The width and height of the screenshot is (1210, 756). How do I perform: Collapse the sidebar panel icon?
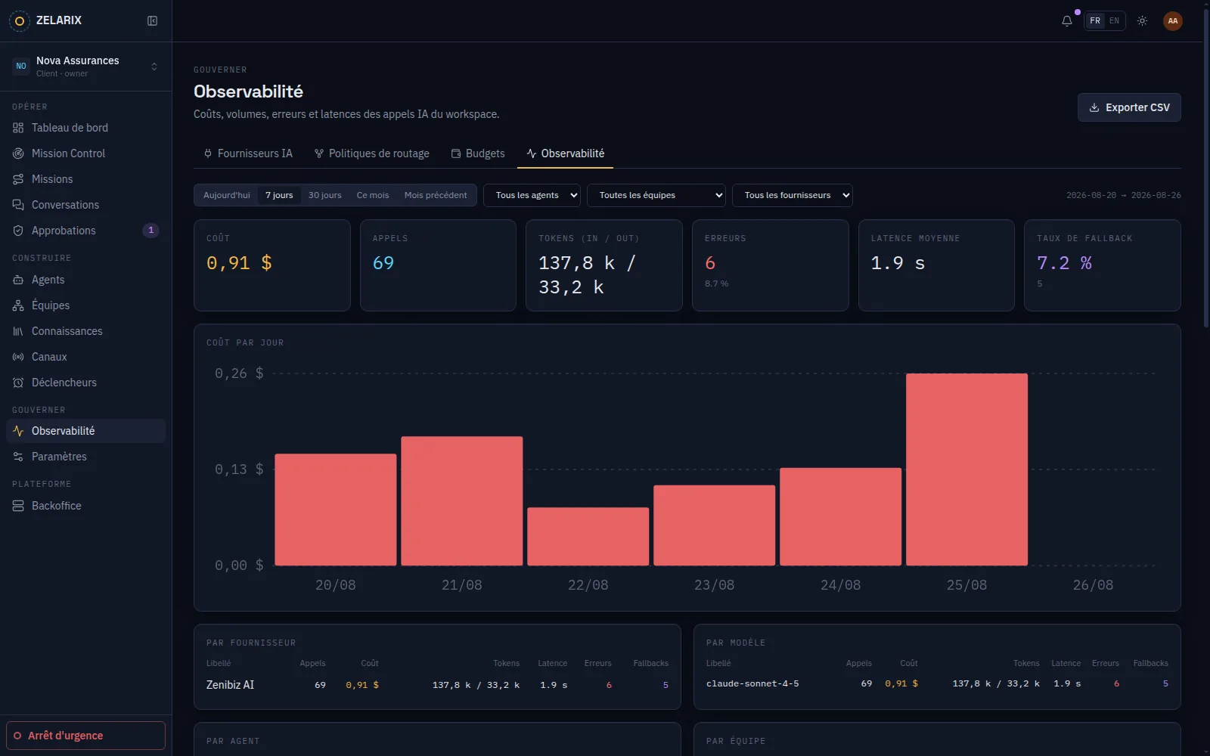point(152,20)
